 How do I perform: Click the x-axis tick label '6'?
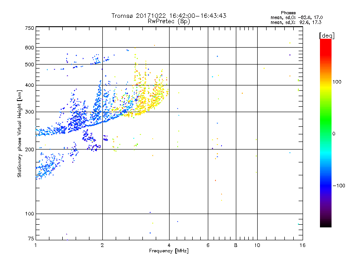(208, 245)
